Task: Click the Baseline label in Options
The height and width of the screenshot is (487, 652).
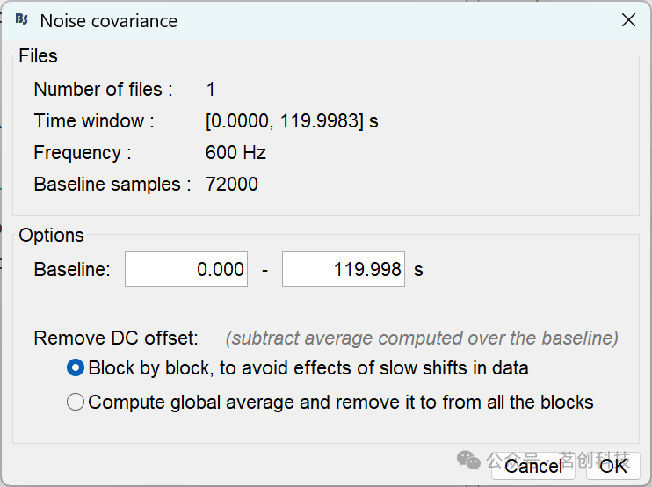Action: tap(72, 270)
